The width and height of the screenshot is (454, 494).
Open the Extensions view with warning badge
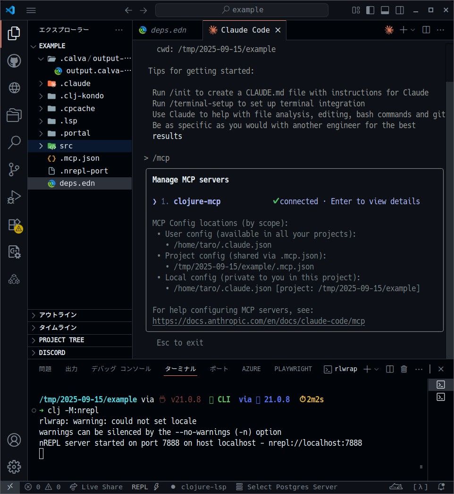point(15,225)
